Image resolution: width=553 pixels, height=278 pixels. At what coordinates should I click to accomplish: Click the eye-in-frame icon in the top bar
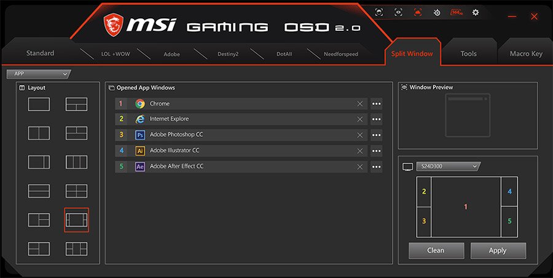pyautogui.click(x=398, y=12)
